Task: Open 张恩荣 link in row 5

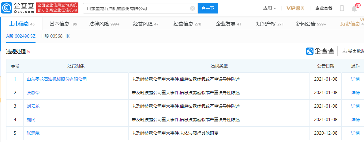Action: [x=33, y=133]
